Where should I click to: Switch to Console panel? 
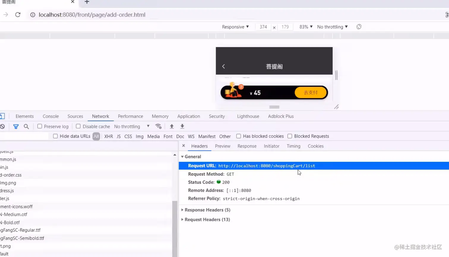pos(51,116)
